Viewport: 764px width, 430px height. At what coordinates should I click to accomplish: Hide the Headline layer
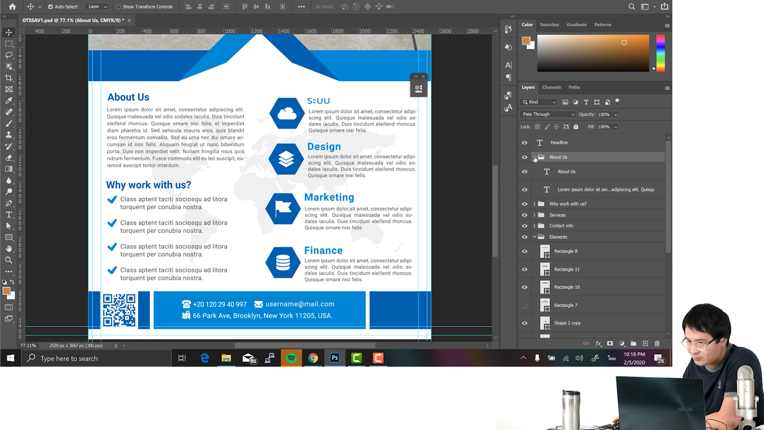[x=524, y=143]
